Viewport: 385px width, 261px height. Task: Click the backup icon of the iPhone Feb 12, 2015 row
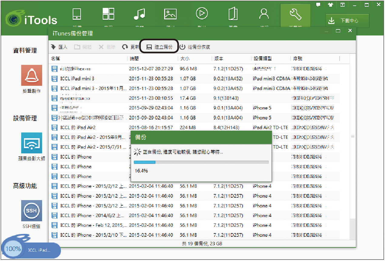point(55,225)
